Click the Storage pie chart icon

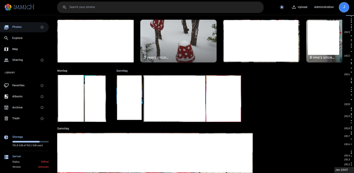click(x=6, y=137)
